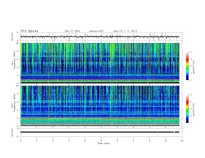Click the 8 minute tick on time axis
This screenshot has height=158, width=205.
coord(150,141)
